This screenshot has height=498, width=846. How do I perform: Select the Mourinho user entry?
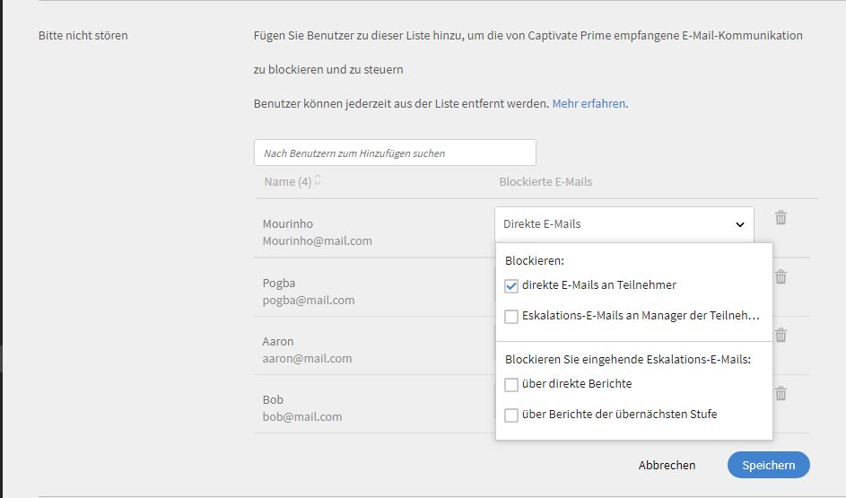pyautogui.click(x=288, y=223)
